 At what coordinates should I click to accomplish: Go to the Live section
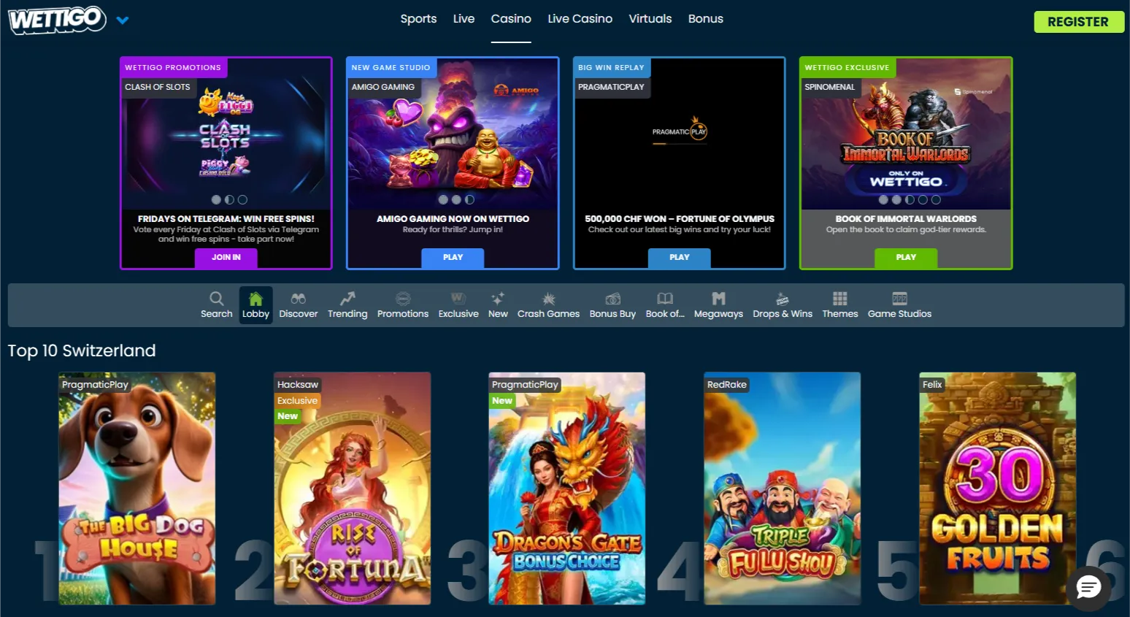464,19
